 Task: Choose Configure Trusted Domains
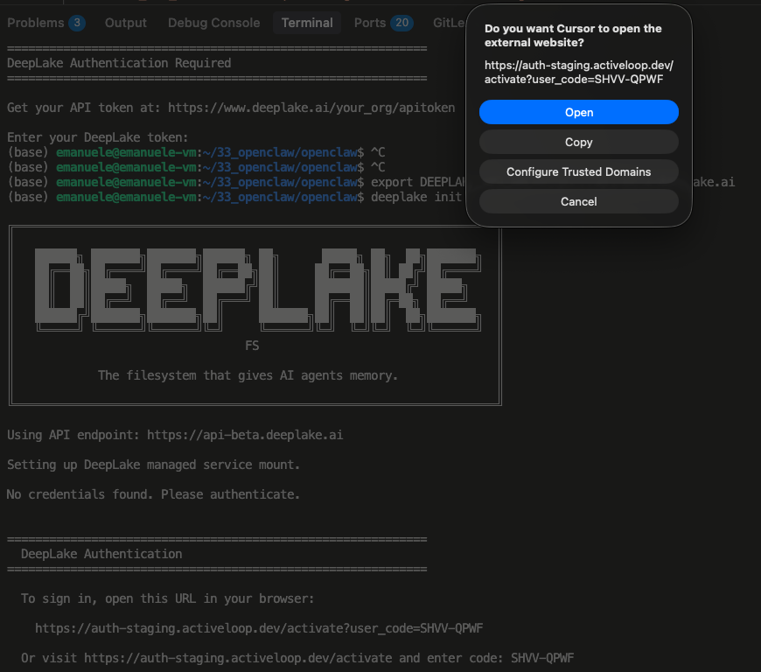point(578,171)
